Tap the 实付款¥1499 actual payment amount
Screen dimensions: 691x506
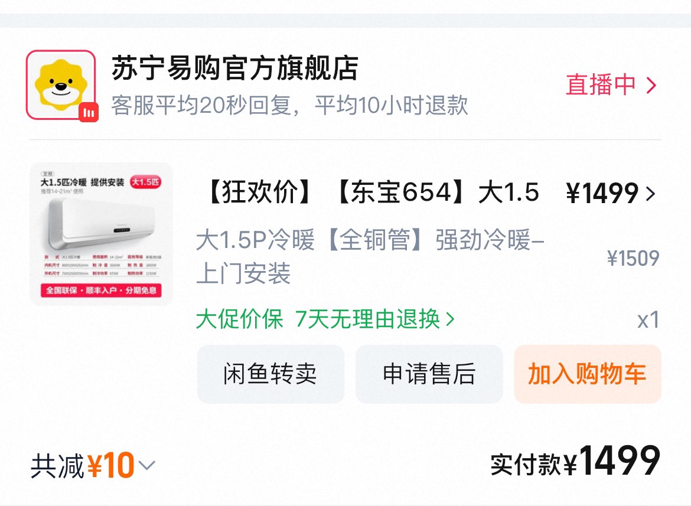[x=576, y=461]
